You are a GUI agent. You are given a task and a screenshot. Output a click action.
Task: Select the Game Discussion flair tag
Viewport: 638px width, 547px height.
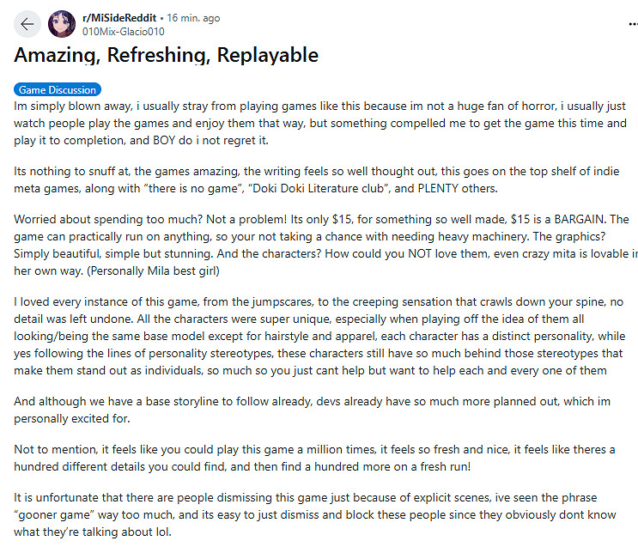click(57, 89)
